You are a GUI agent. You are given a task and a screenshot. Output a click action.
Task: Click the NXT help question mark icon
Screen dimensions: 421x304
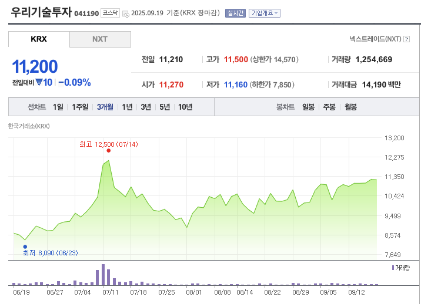406,39
